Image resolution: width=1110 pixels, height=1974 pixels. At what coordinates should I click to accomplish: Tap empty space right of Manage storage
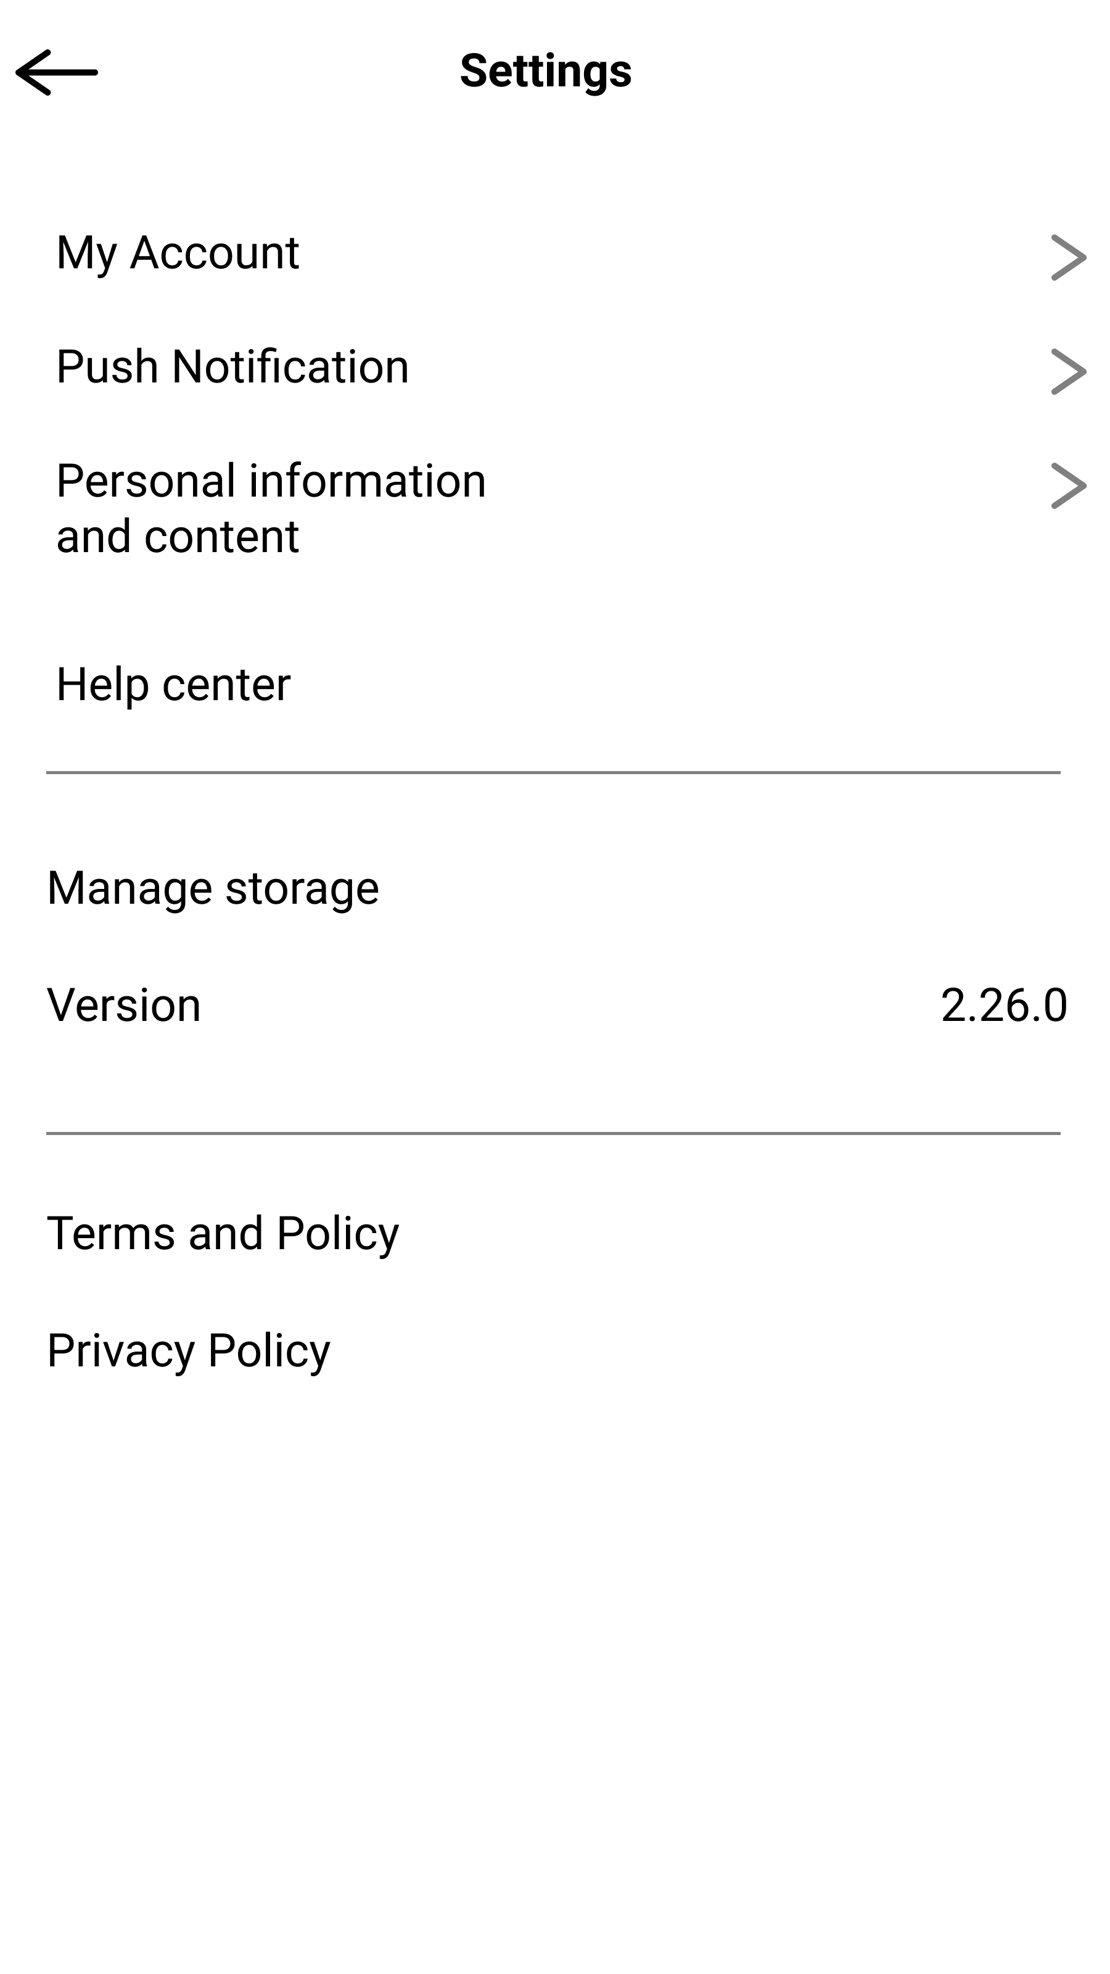728,888
